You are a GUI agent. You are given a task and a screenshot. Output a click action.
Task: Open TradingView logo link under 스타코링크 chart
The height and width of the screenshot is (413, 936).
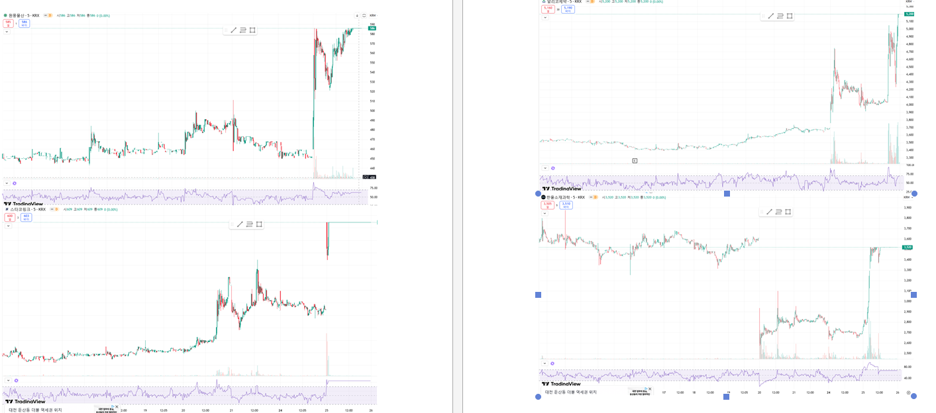[x=25, y=401]
